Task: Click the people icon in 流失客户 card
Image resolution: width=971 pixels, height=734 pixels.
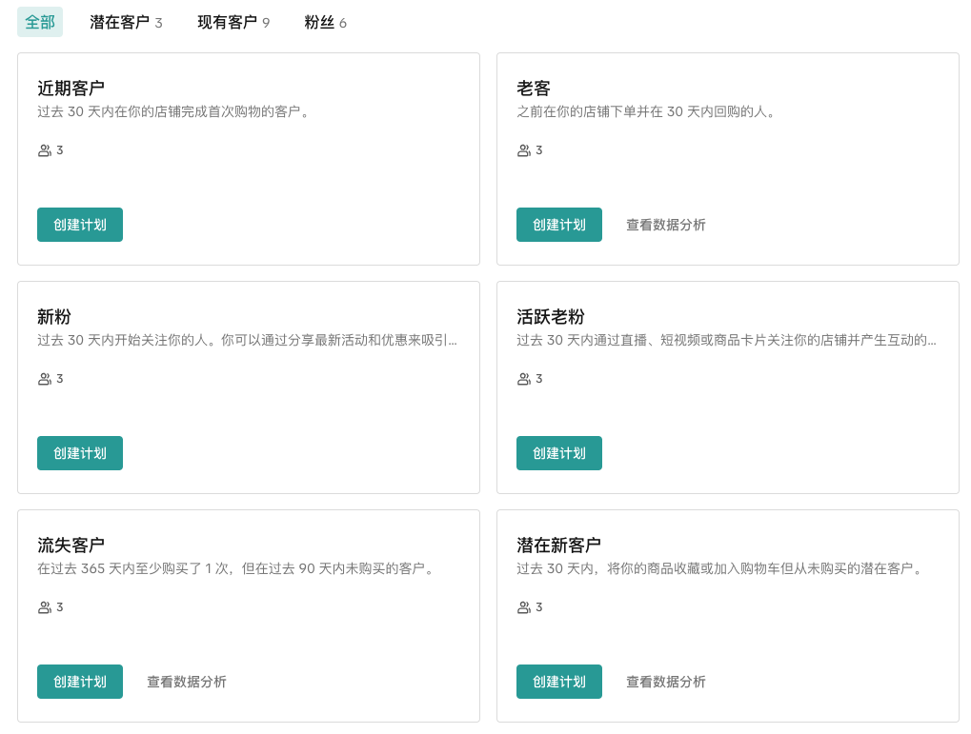Action: (x=44, y=607)
